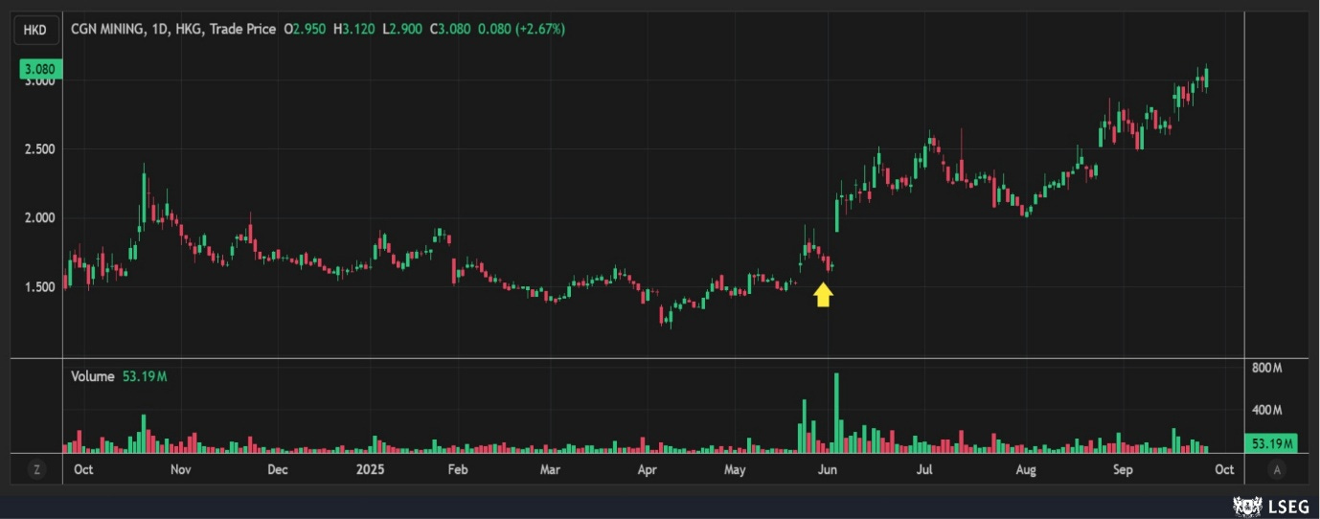Click the 2.000 price axis label

(38, 218)
